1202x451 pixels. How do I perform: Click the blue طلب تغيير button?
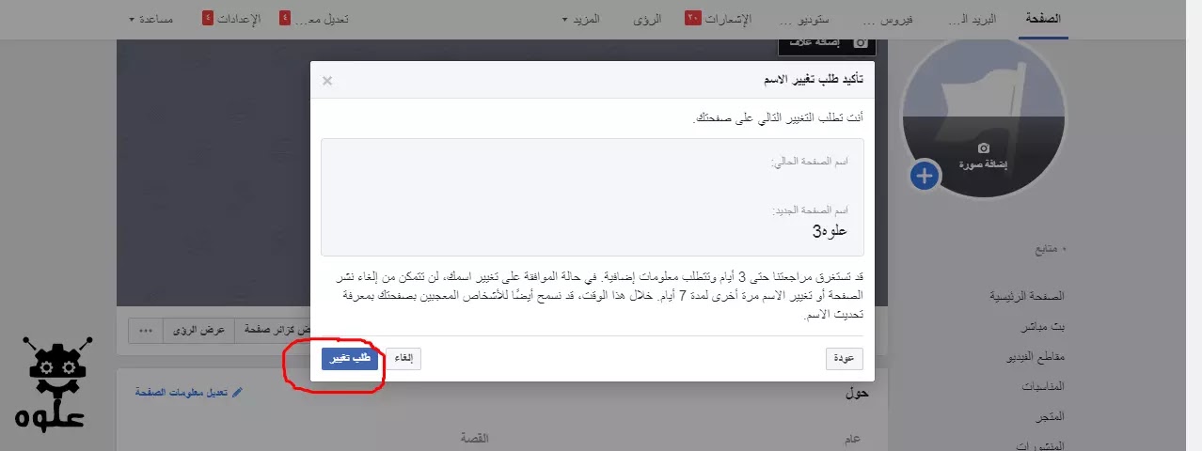(350, 359)
